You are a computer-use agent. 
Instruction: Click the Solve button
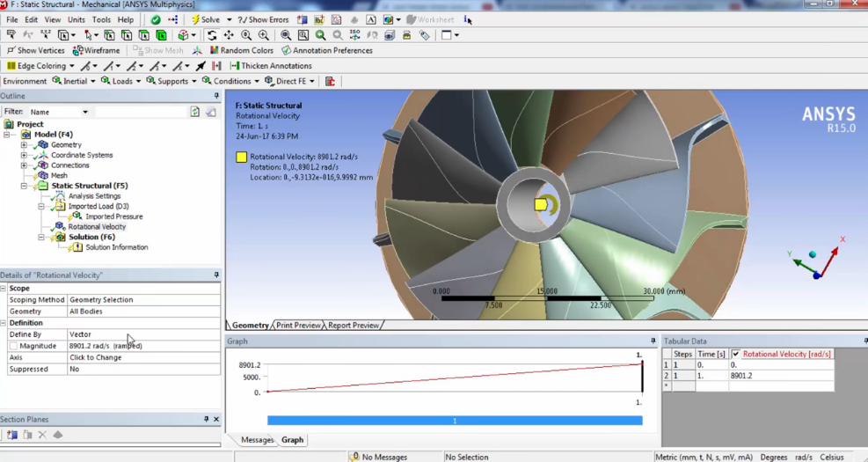206,19
